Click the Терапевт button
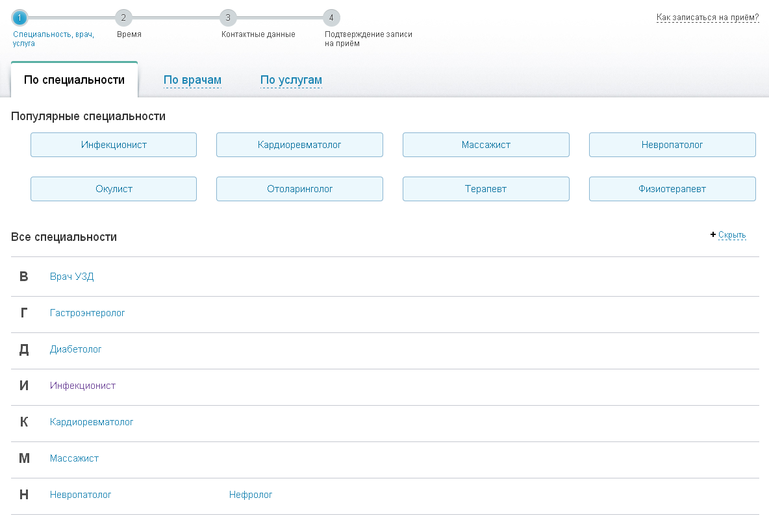 [x=486, y=189]
